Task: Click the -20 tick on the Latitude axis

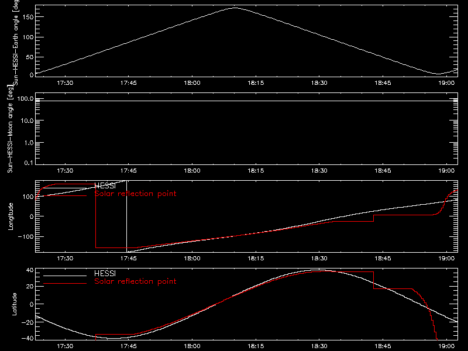Action: coord(27,322)
